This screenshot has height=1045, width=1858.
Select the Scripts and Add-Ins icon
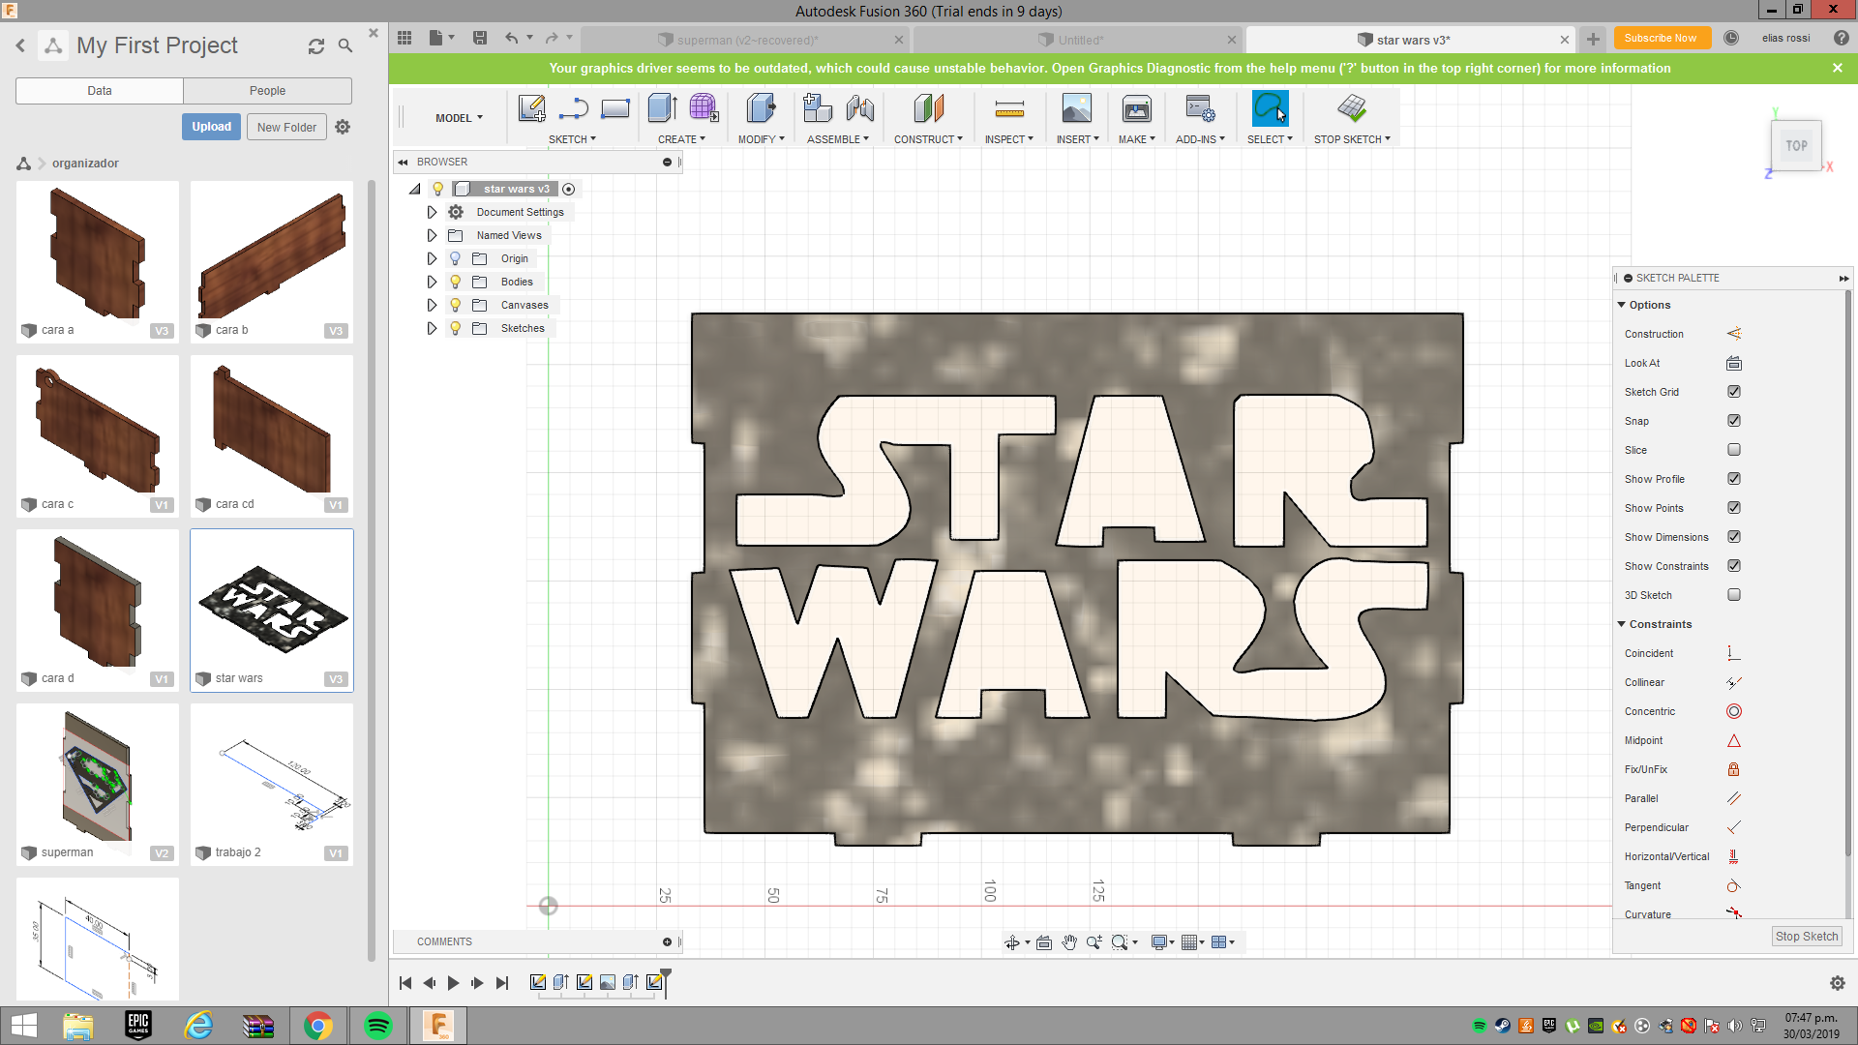tap(1200, 108)
